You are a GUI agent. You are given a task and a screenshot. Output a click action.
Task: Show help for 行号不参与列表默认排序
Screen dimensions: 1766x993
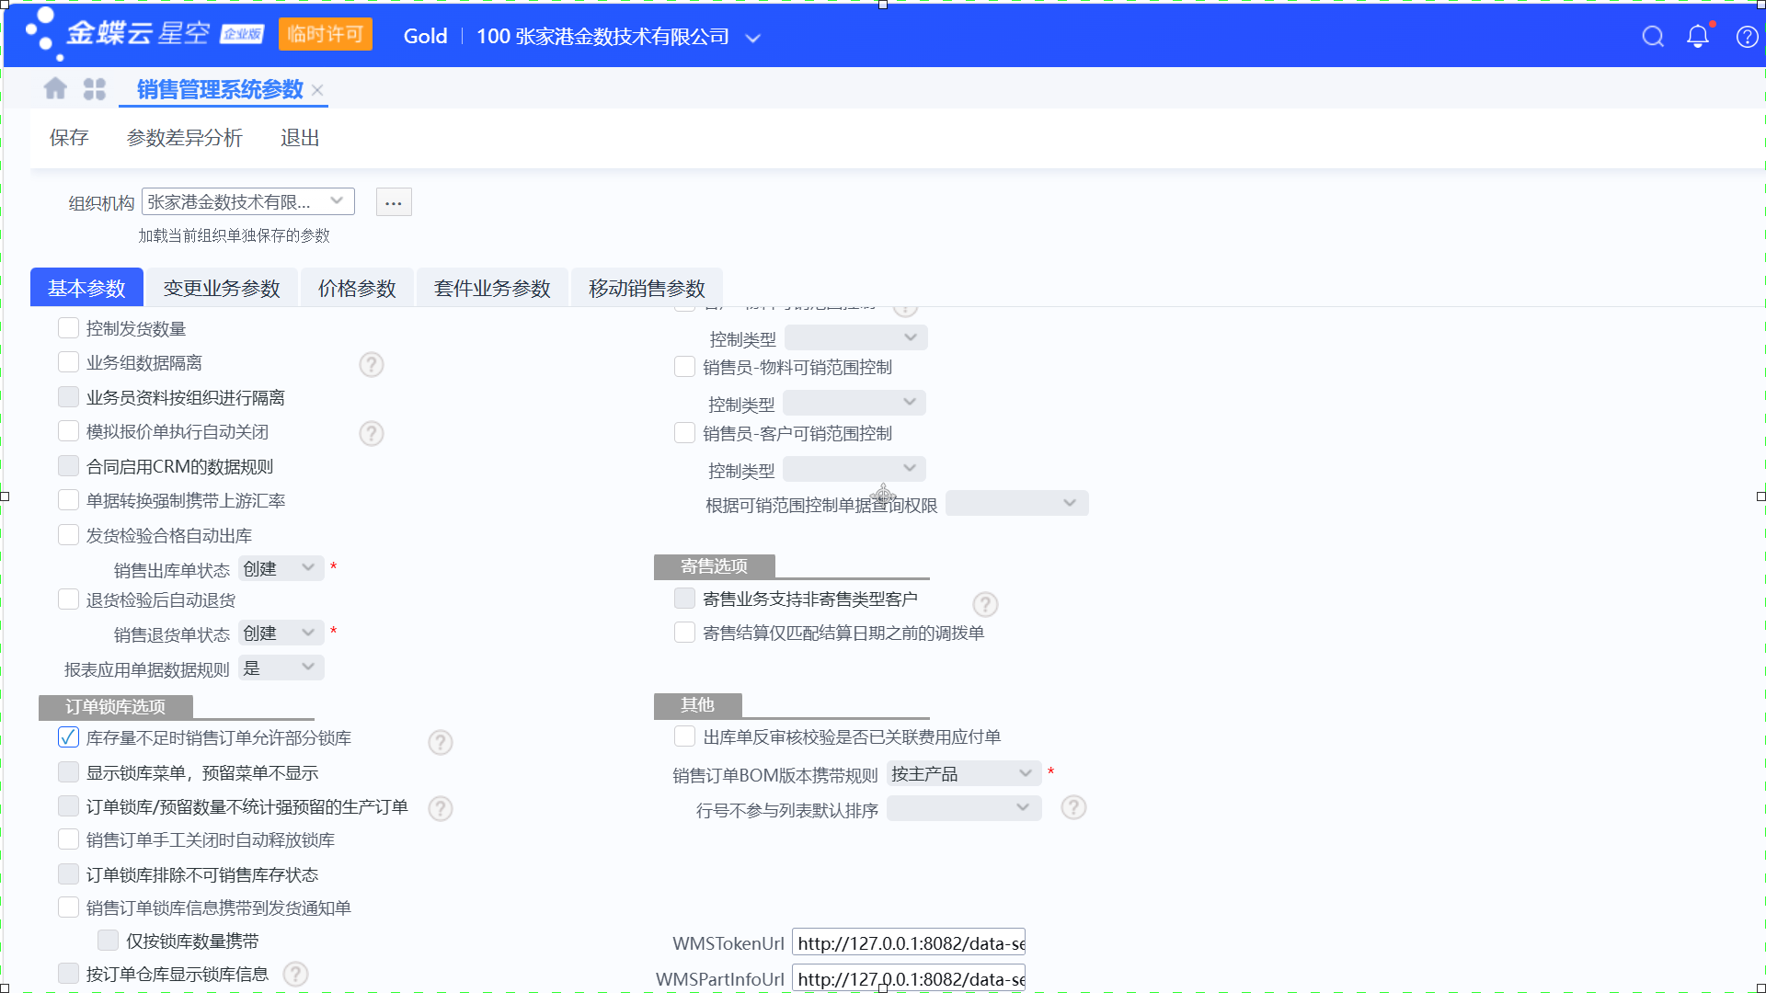click(1073, 808)
